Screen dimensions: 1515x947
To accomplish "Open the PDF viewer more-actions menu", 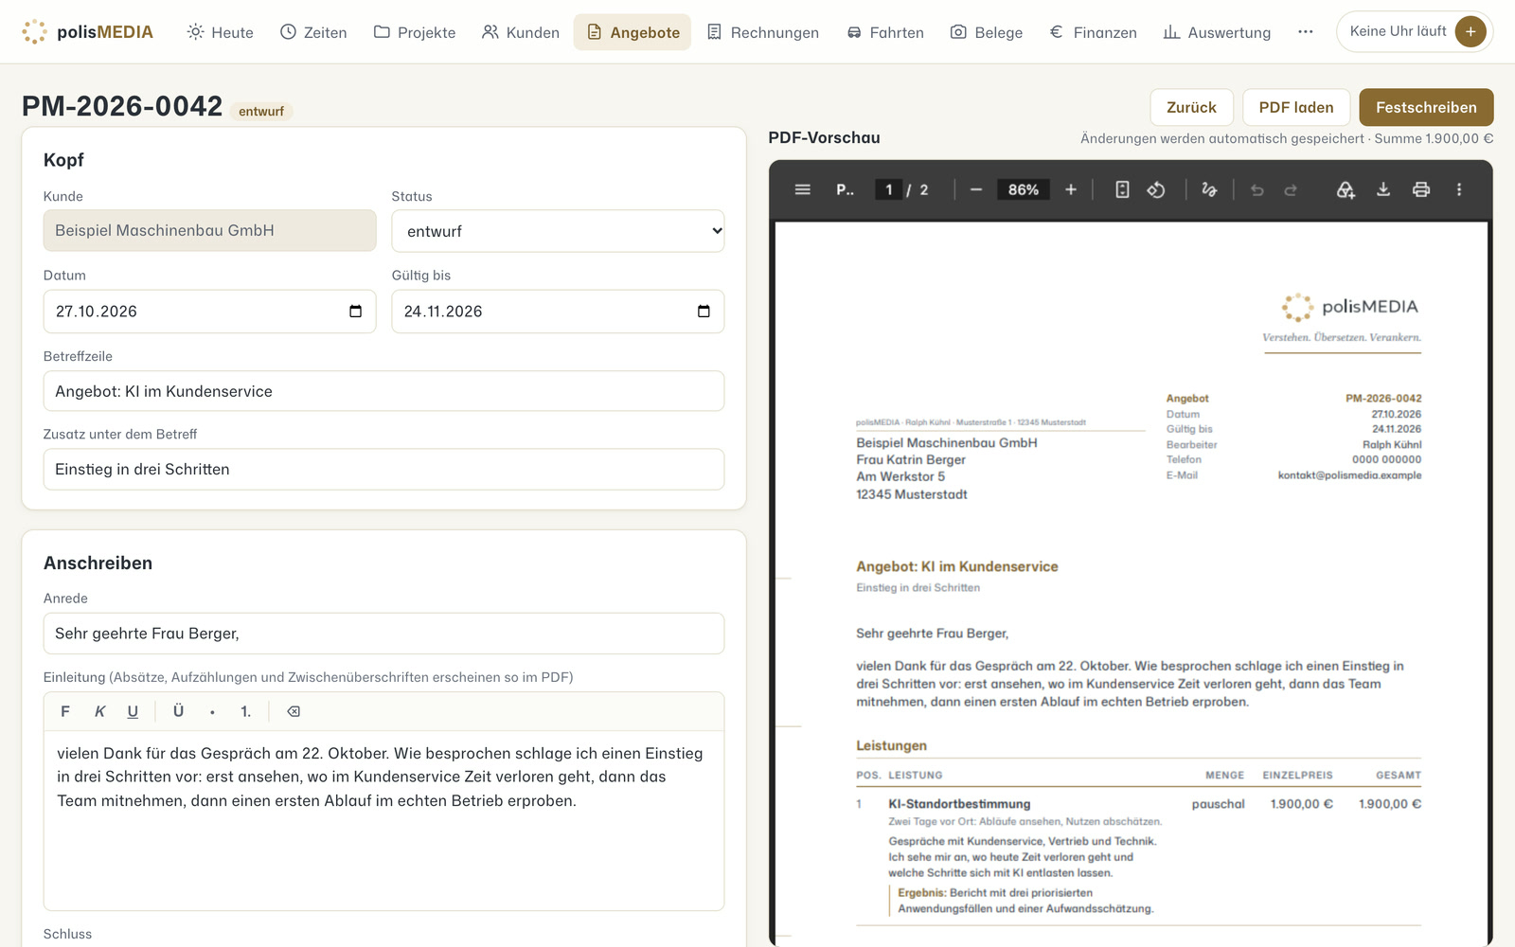I will [x=1459, y=189].
